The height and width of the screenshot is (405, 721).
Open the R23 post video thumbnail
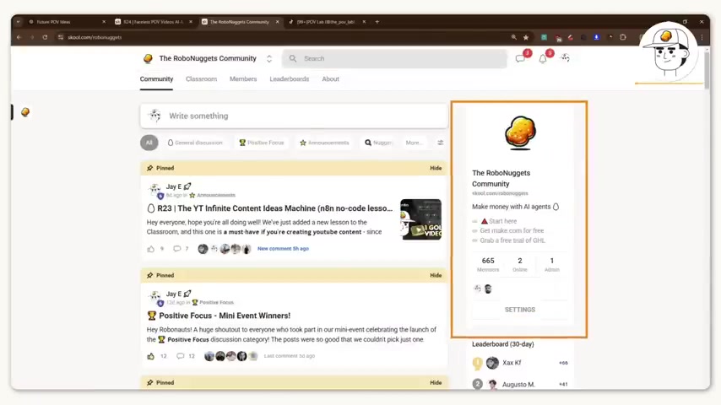420,219
